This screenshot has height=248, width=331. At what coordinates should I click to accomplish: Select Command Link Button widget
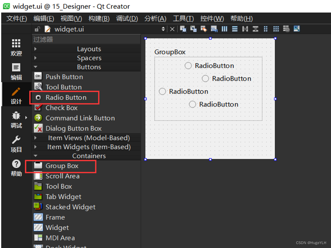point(86,118)
